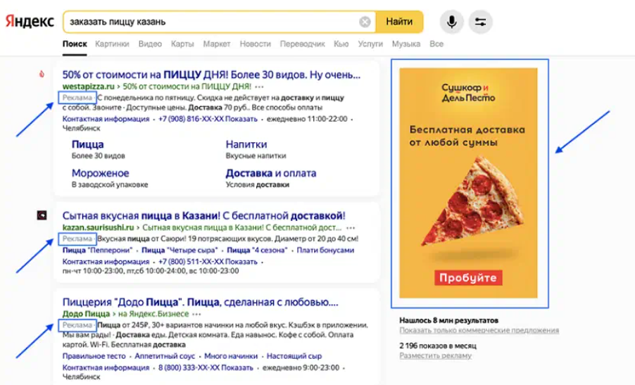The height and width of the screenshot is (385, 635).
Task: Click the Найти search button
Action: pyautogui.click(x=399, y=22)
